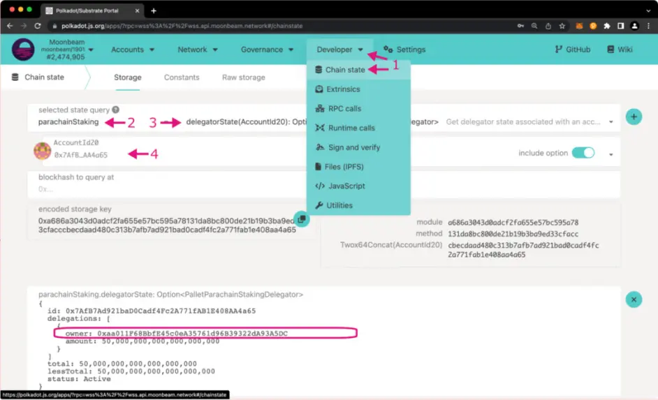
Task: Reload the page with refresh icon
Action: (38, 26)
